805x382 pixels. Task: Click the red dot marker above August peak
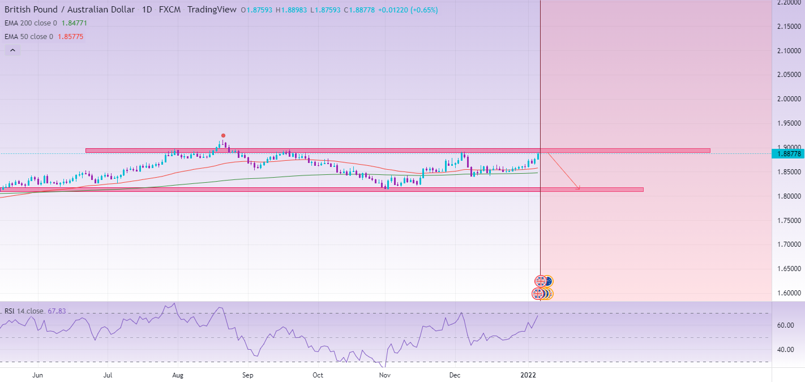223,136
